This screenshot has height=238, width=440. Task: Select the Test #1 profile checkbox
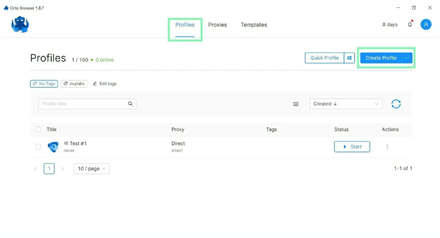click(x=39, y=147)
